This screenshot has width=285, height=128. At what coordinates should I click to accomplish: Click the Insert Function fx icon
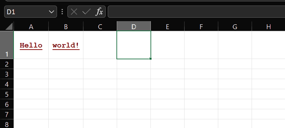pos(99,12)
